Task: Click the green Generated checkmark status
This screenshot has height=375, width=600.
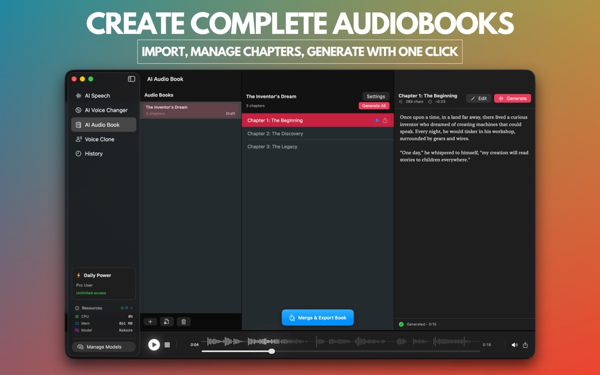Action: pos(401,324)
